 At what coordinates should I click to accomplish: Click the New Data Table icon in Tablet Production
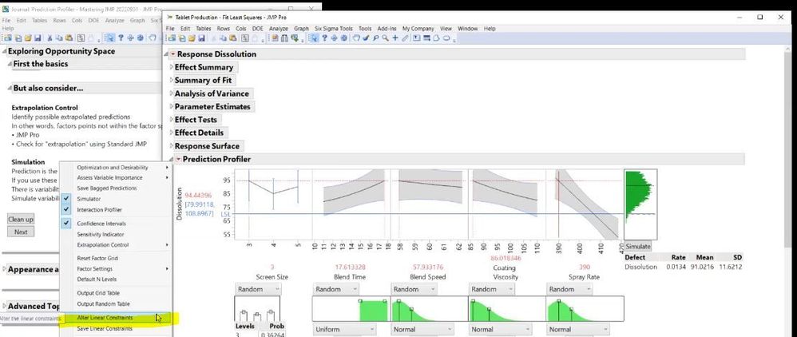[172, 38]
